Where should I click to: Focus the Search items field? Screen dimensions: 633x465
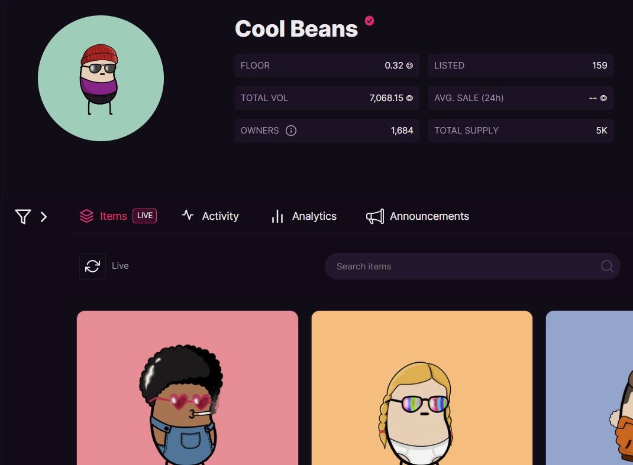(x=472, y=266)
